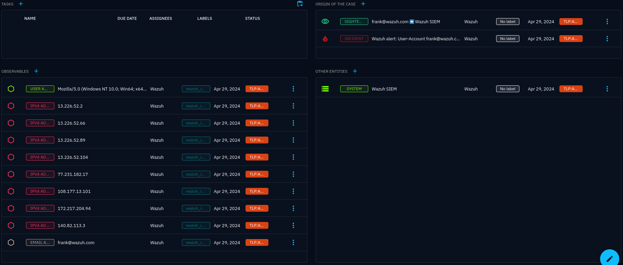Click the TLP marking on Wazuh SIEM system row
Viewport: 623px width, 265px height.
(x=571, y=89)
